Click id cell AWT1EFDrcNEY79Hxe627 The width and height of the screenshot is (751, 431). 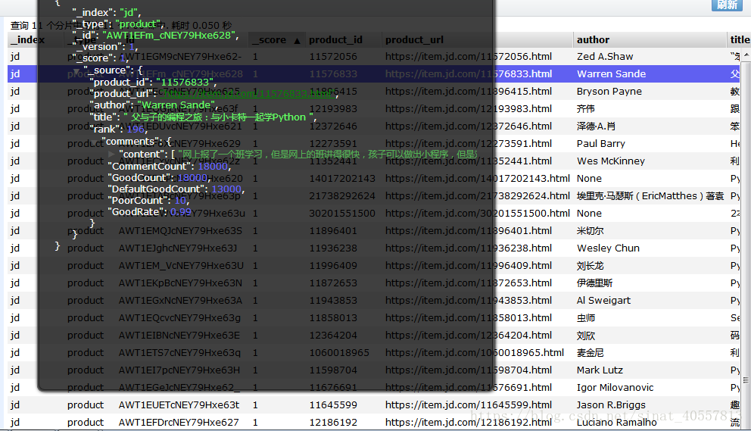(179, 423)
